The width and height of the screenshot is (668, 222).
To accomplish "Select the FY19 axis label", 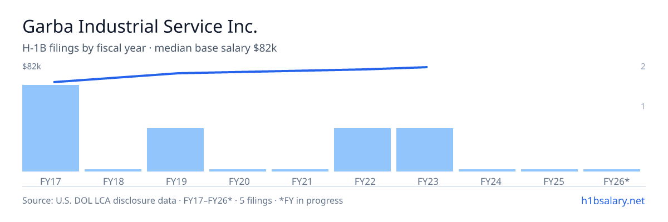I will point(175,181).
